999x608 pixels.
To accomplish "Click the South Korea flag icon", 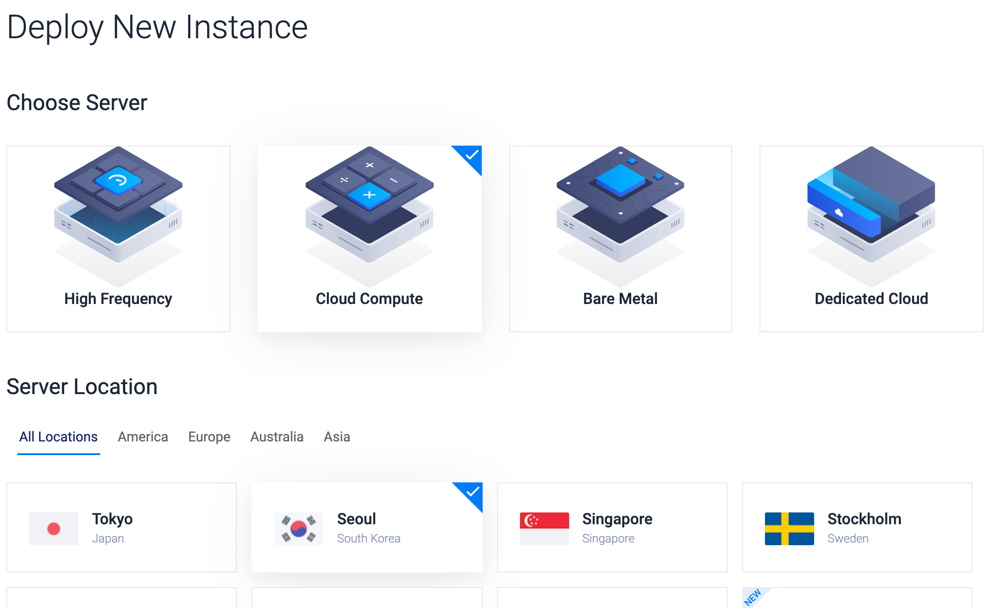I will [299, 528].
